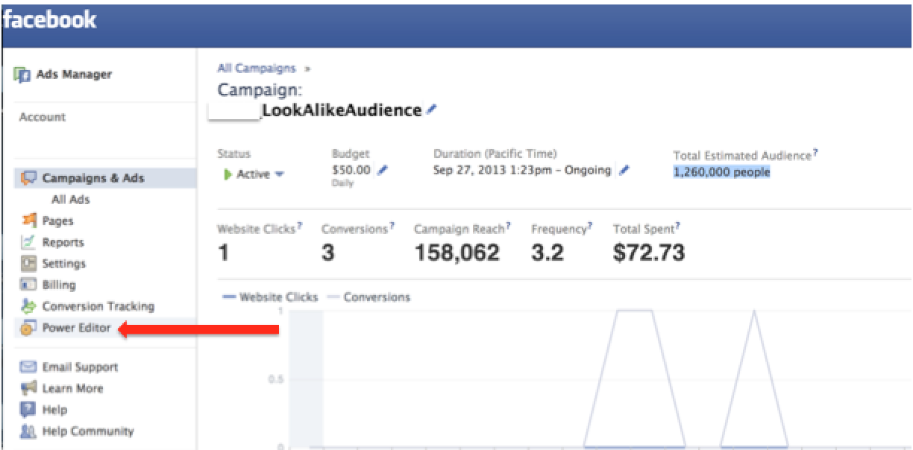Viewport: 913px width, 450px height.
Task: Click the pencil beside the $50.00 budget
Action: 383,171
